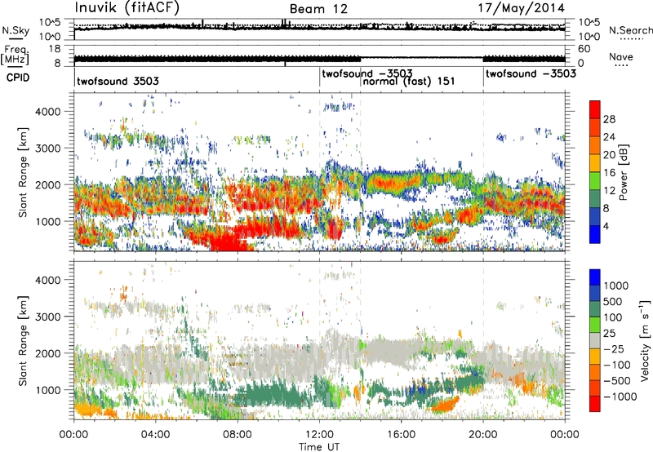Click the 'Nave' legend label
This screenshot has height=452, width=653.
tap(621, 56)
